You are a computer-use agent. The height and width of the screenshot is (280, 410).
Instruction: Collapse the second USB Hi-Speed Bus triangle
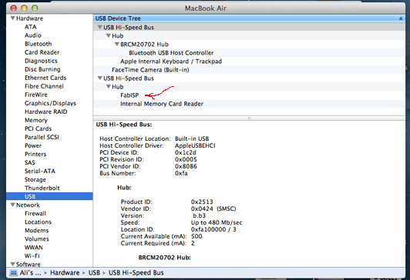point(99,78)
